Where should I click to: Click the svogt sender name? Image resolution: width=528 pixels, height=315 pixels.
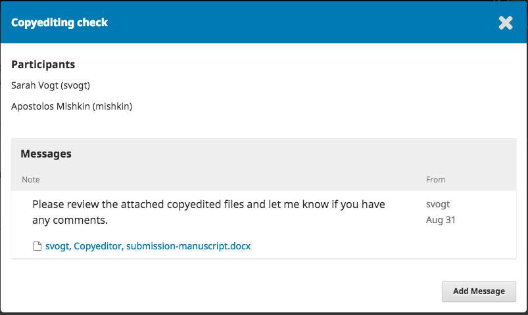pos(438,204)
